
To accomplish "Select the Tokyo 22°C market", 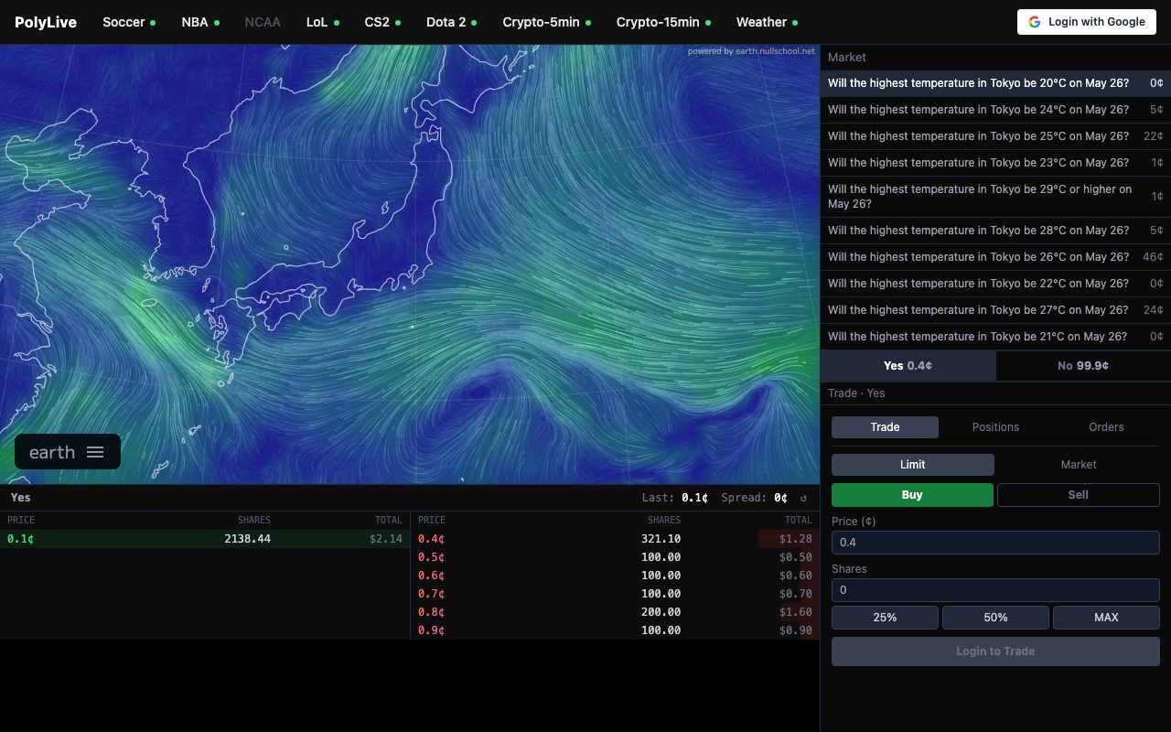I will click(x=995, y=284).
